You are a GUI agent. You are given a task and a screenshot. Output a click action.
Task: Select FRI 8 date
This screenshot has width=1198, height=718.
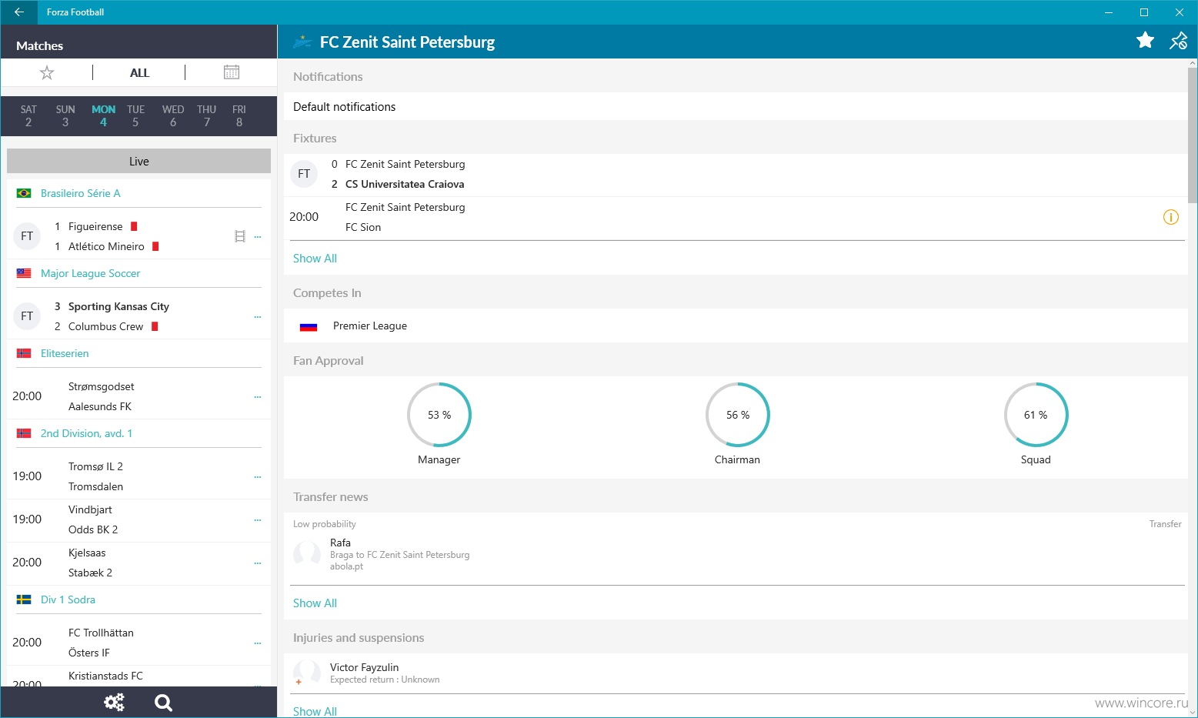(239, 116)
